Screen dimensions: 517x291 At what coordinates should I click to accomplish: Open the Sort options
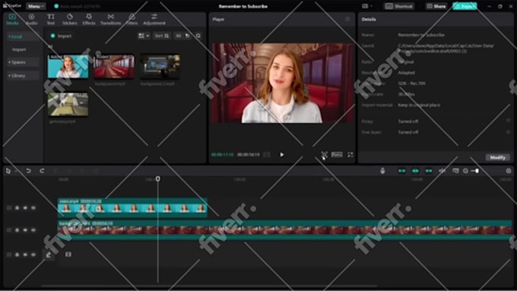click(161, 36)
